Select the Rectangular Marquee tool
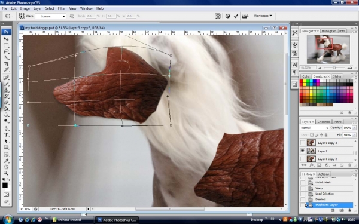Screen dimensions: 359x224 point(6,45)
